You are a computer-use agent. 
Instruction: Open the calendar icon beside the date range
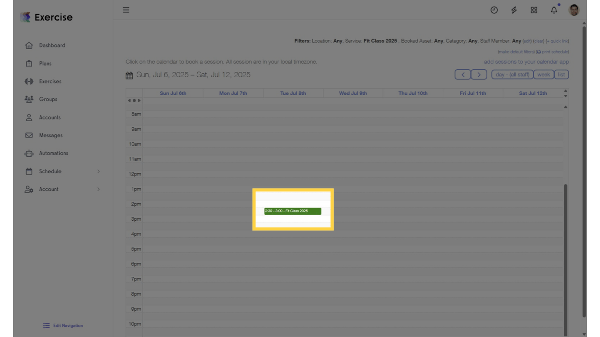(129, 75)
